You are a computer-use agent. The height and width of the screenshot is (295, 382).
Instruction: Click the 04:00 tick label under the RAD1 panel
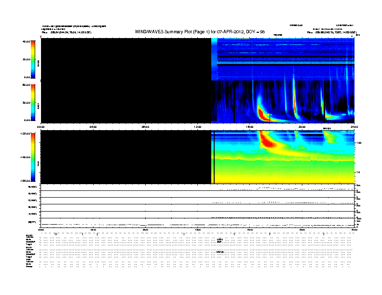pos(93,127)
